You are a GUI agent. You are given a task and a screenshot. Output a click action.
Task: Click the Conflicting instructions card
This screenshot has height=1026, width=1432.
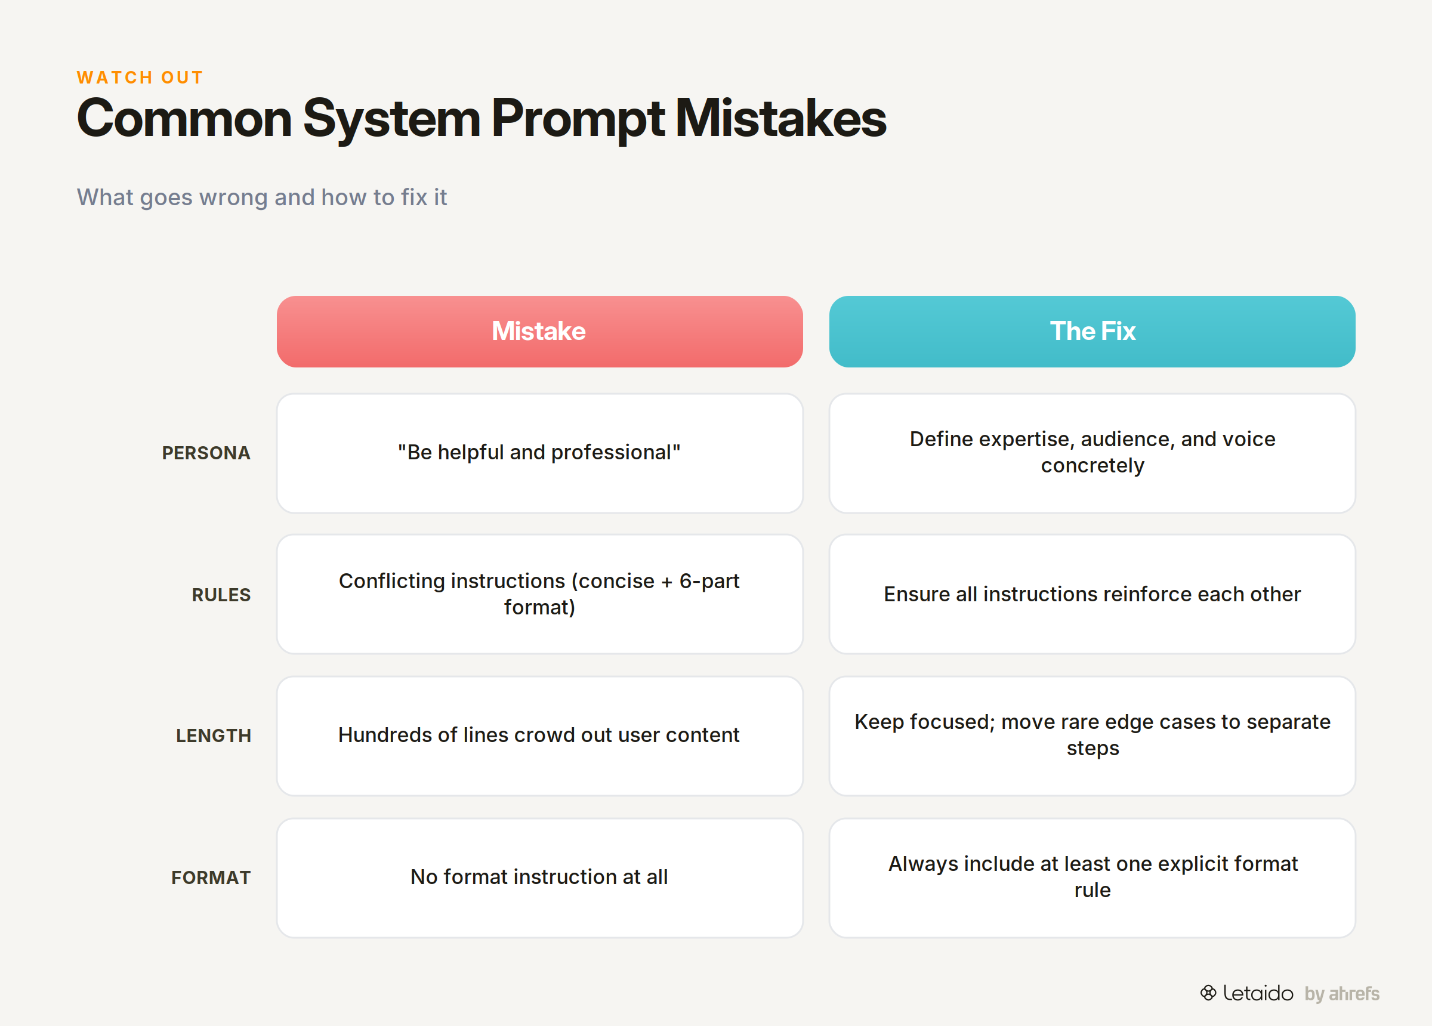coord(539,594)
